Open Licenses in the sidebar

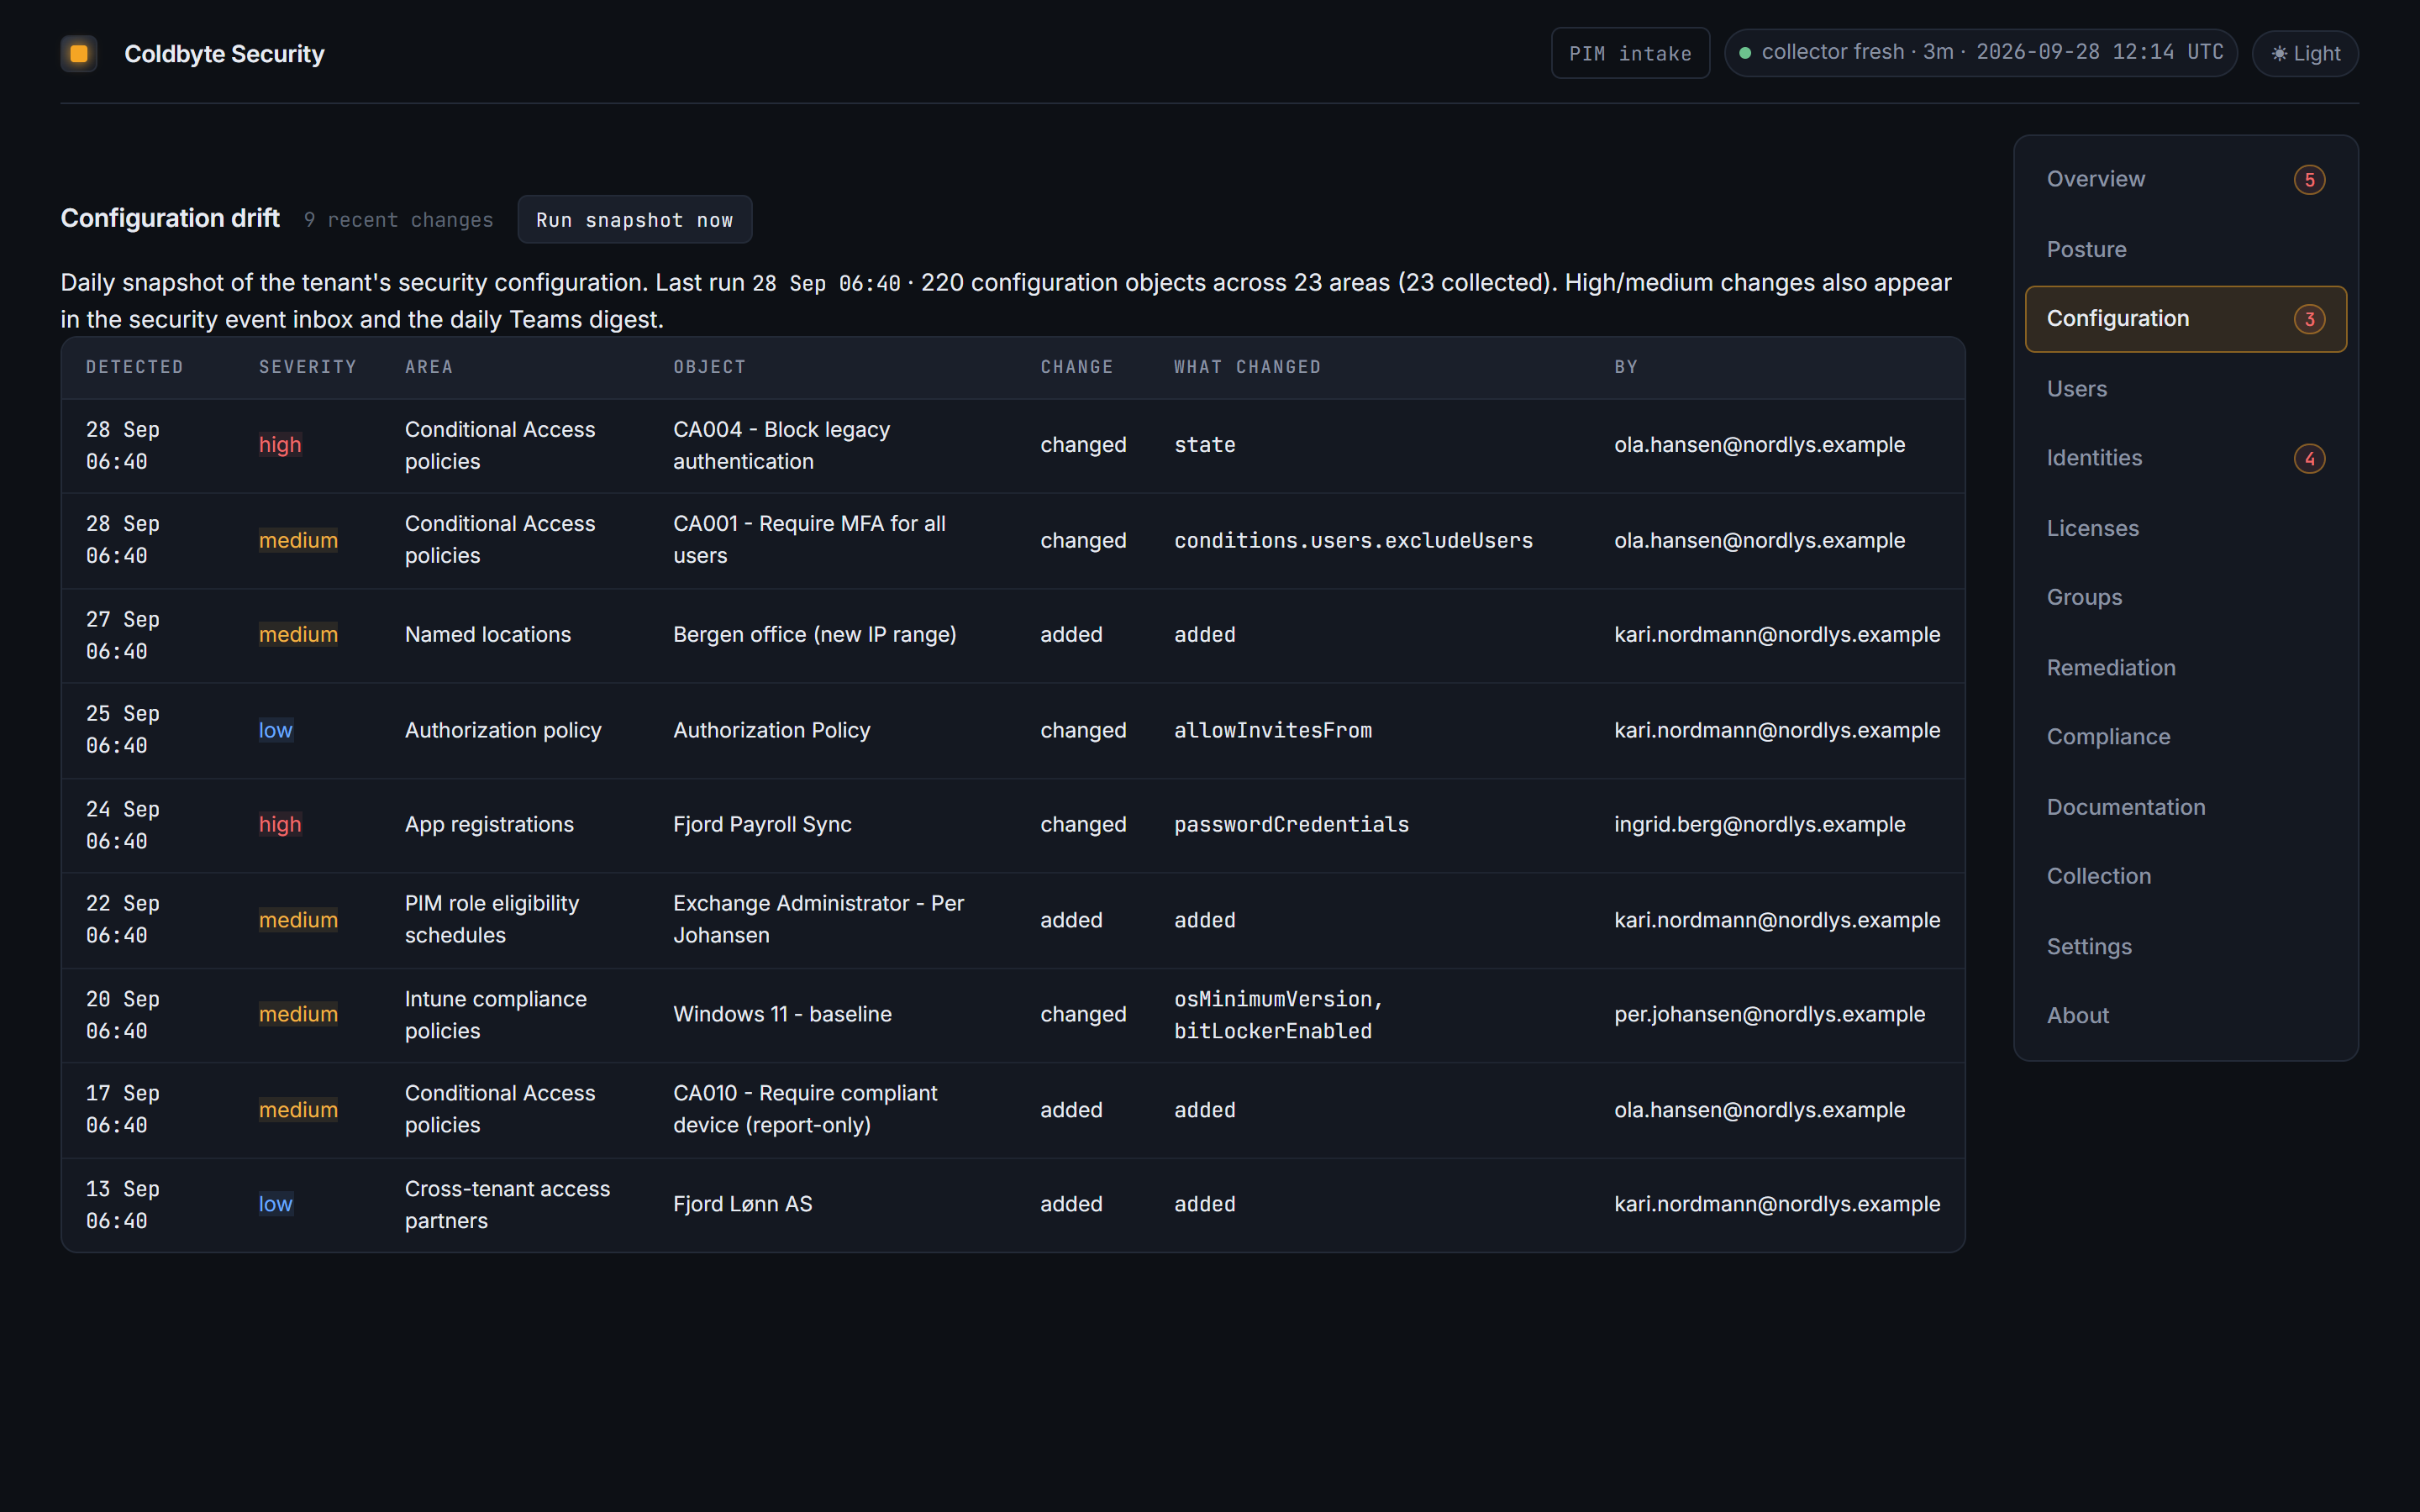point(2186,528)
